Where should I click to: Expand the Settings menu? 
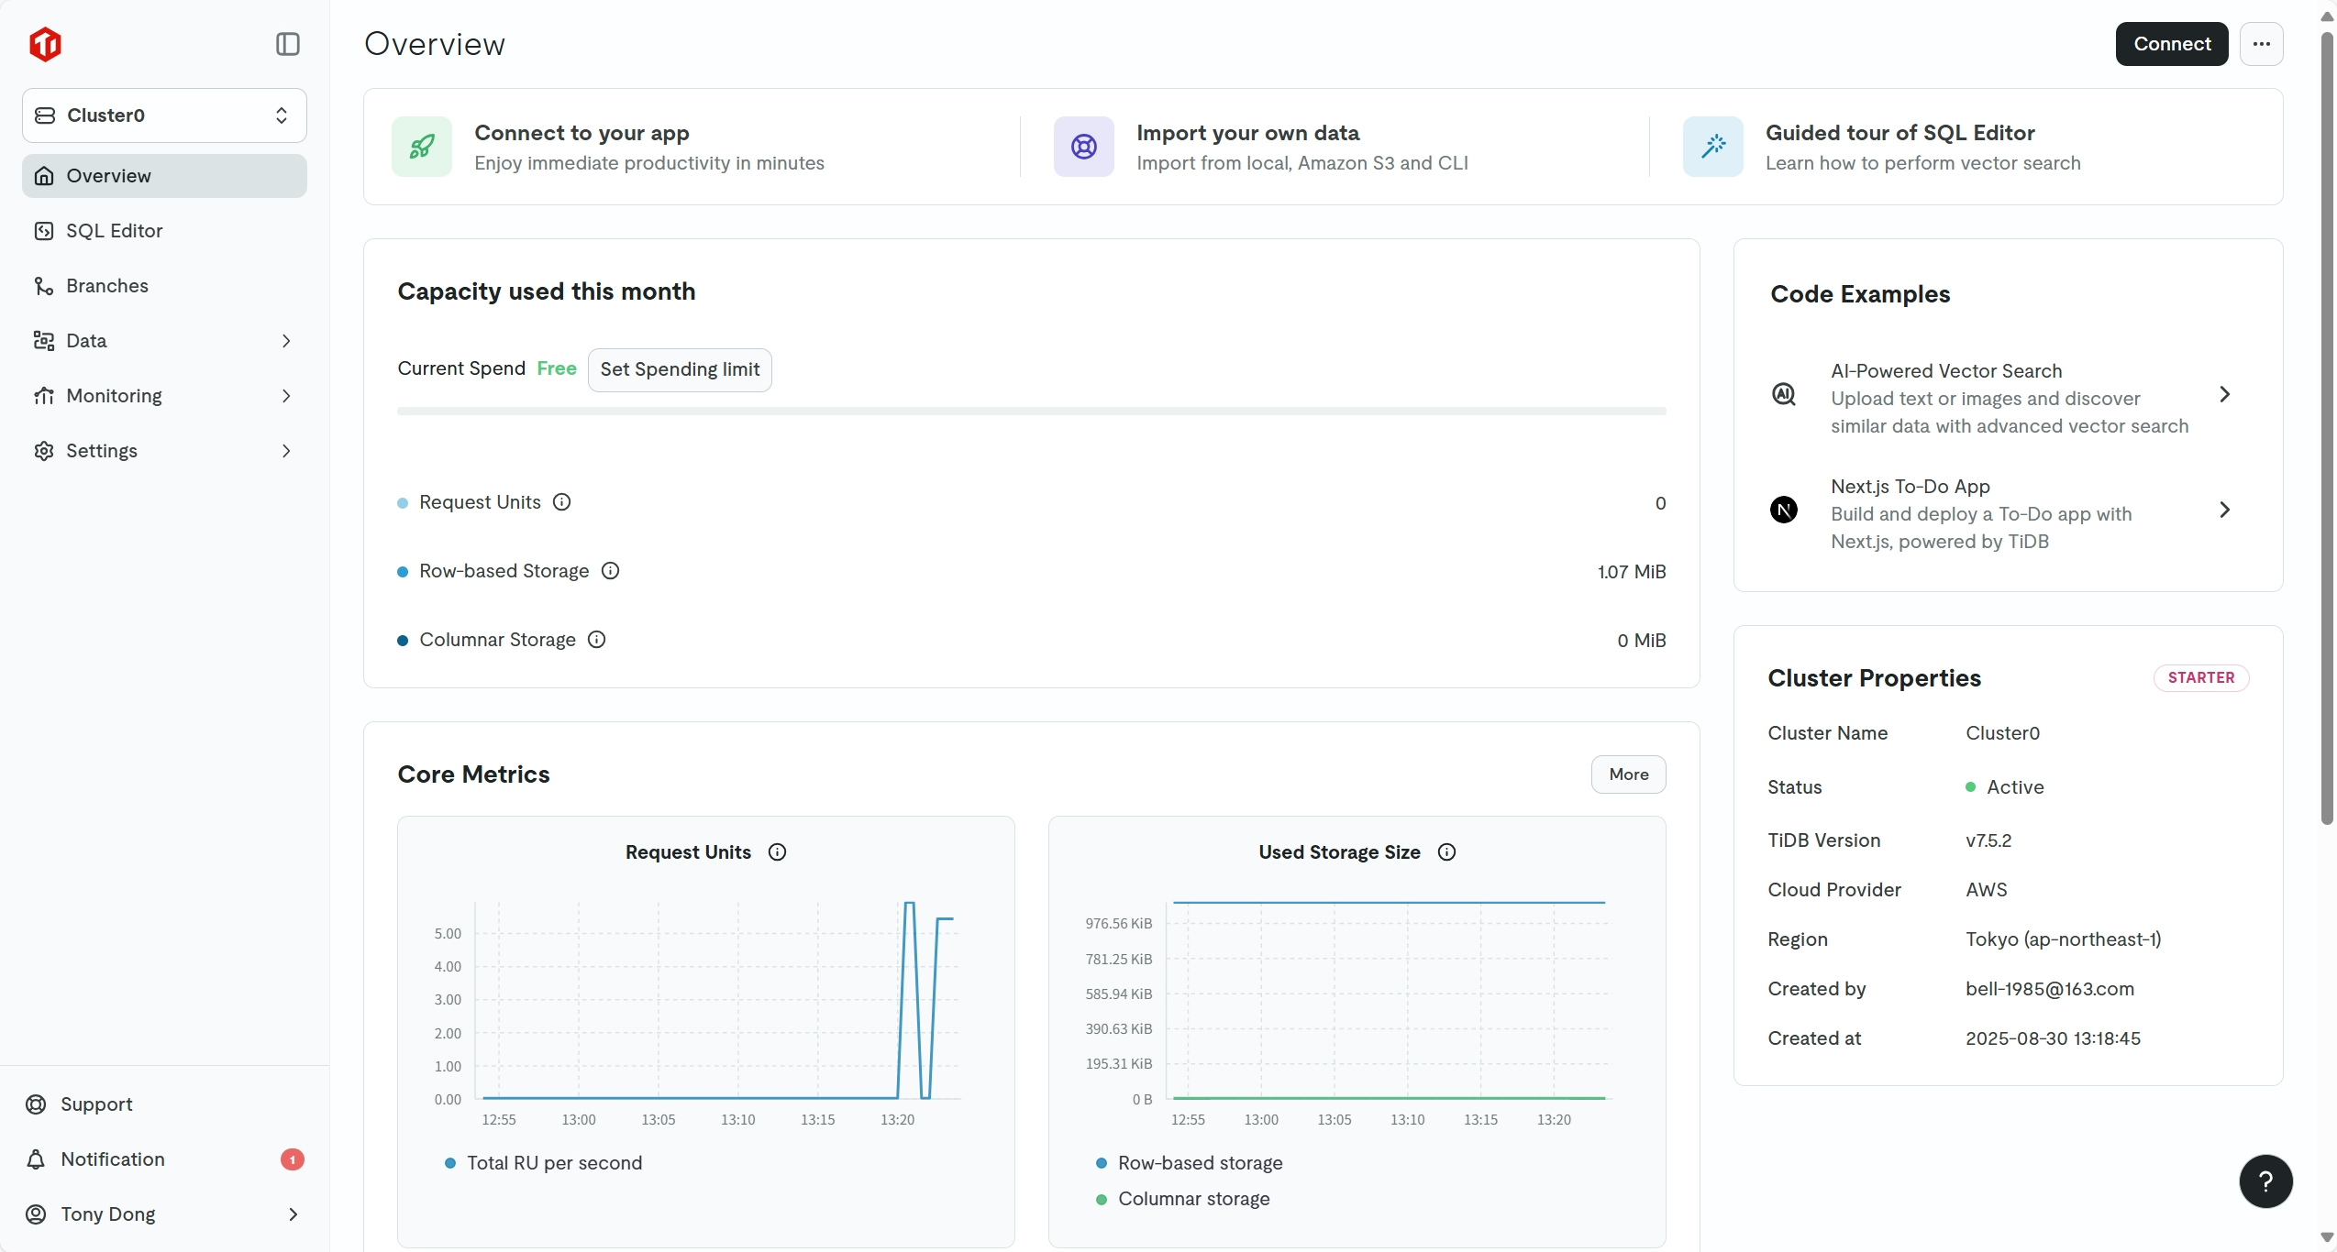click(164, 451)
